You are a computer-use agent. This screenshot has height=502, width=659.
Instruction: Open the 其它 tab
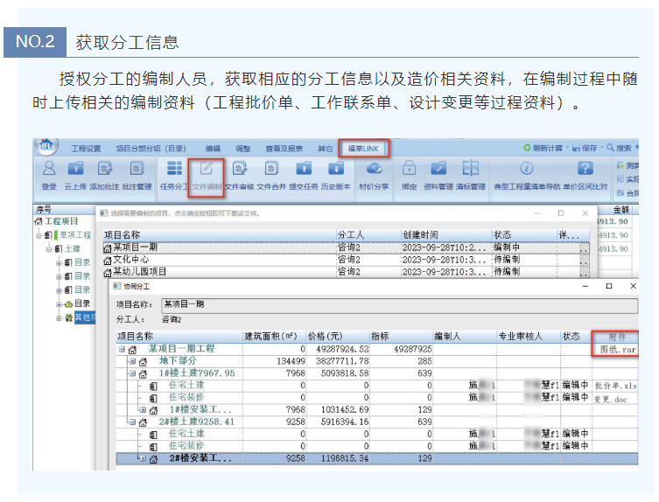(325, 149)
